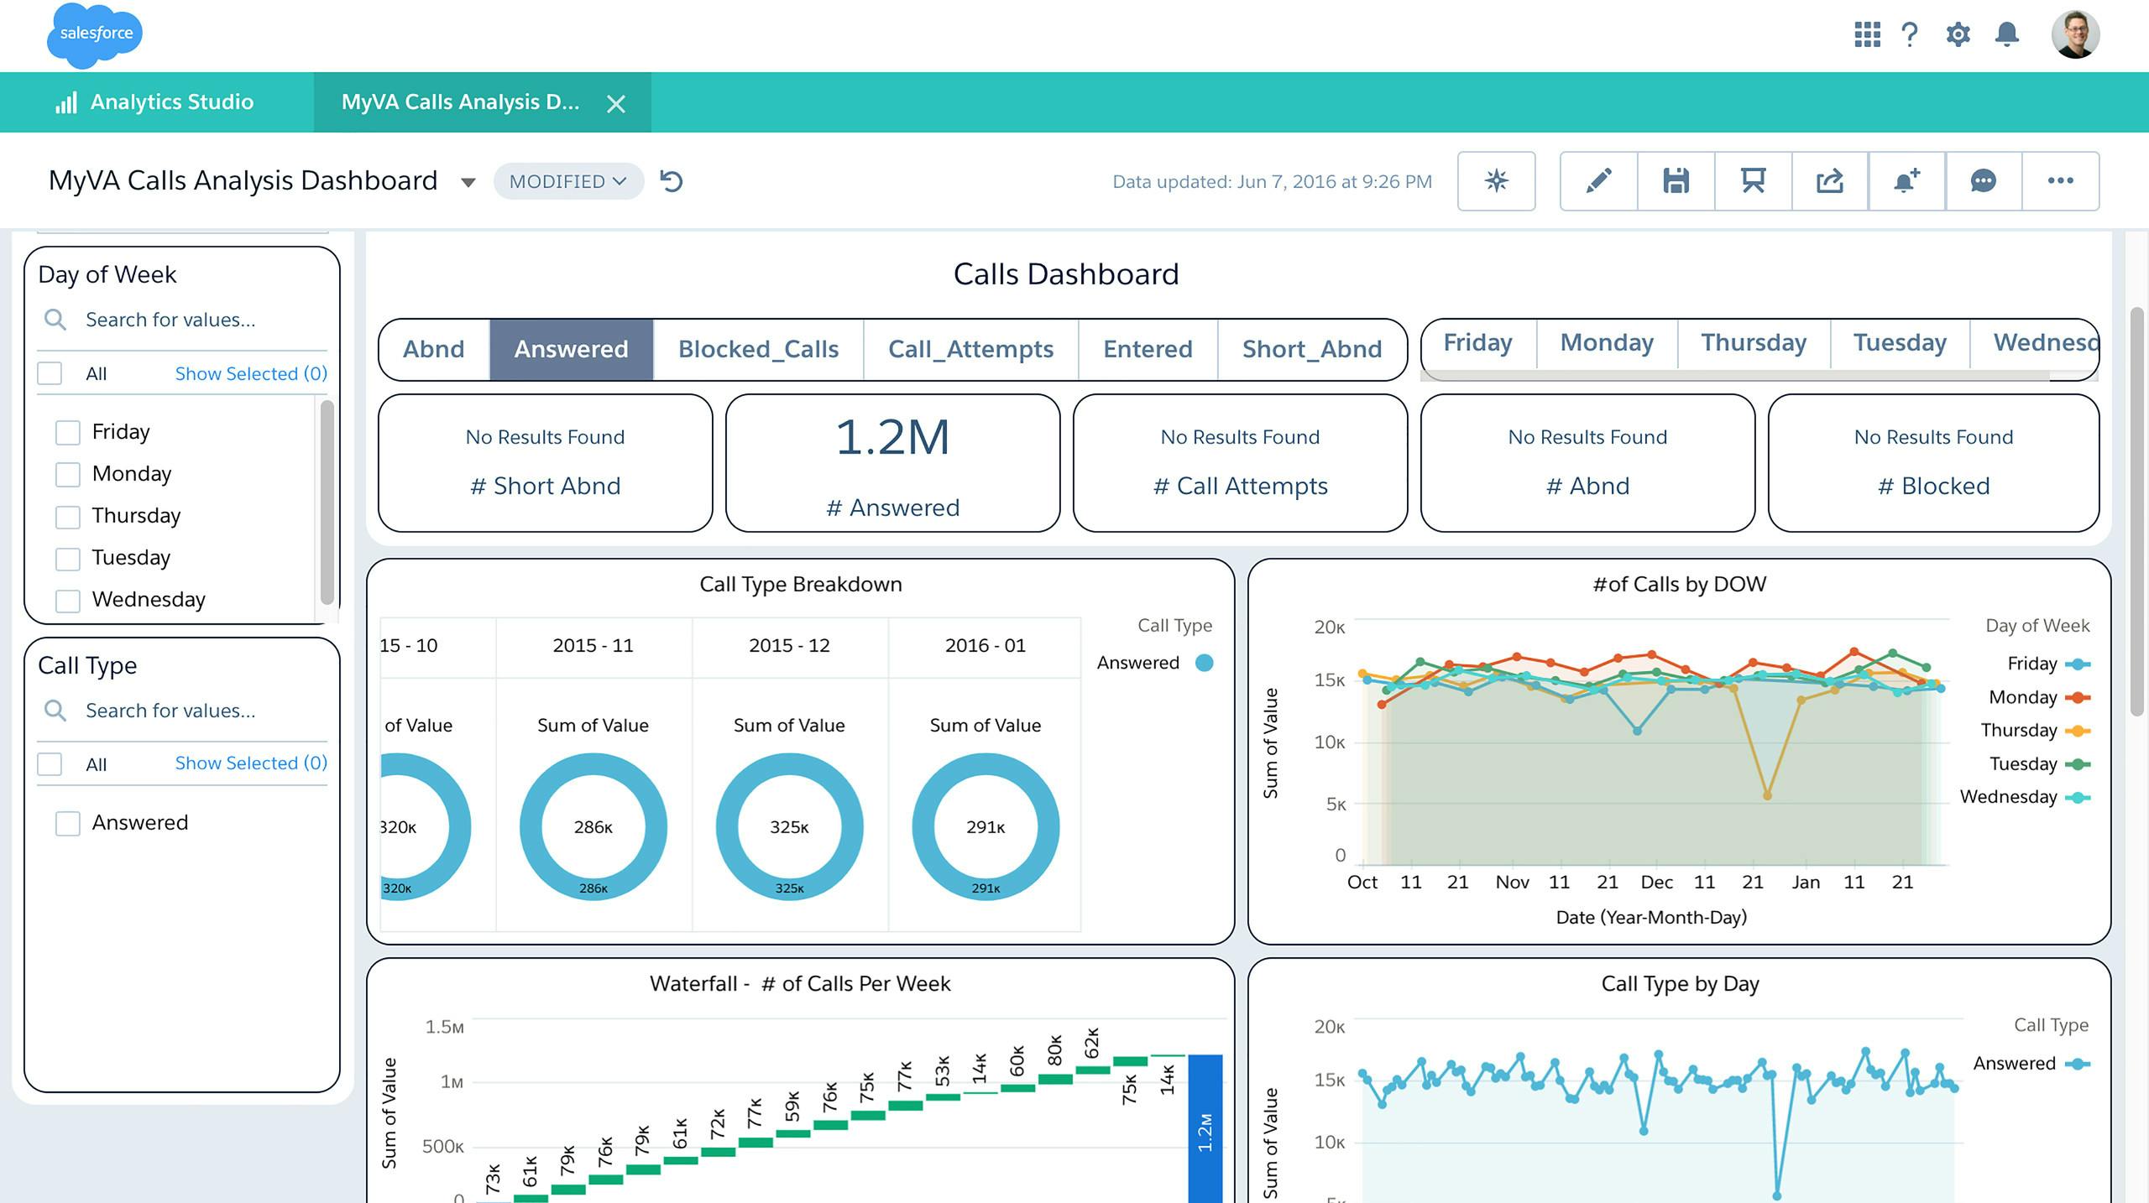Click the Day of Week list scrollbar
2149x1203 pixels.
coord(327,502)
